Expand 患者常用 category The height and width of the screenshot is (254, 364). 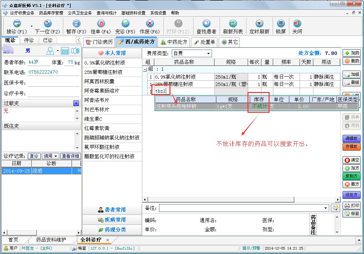click(x=112, y=210)
